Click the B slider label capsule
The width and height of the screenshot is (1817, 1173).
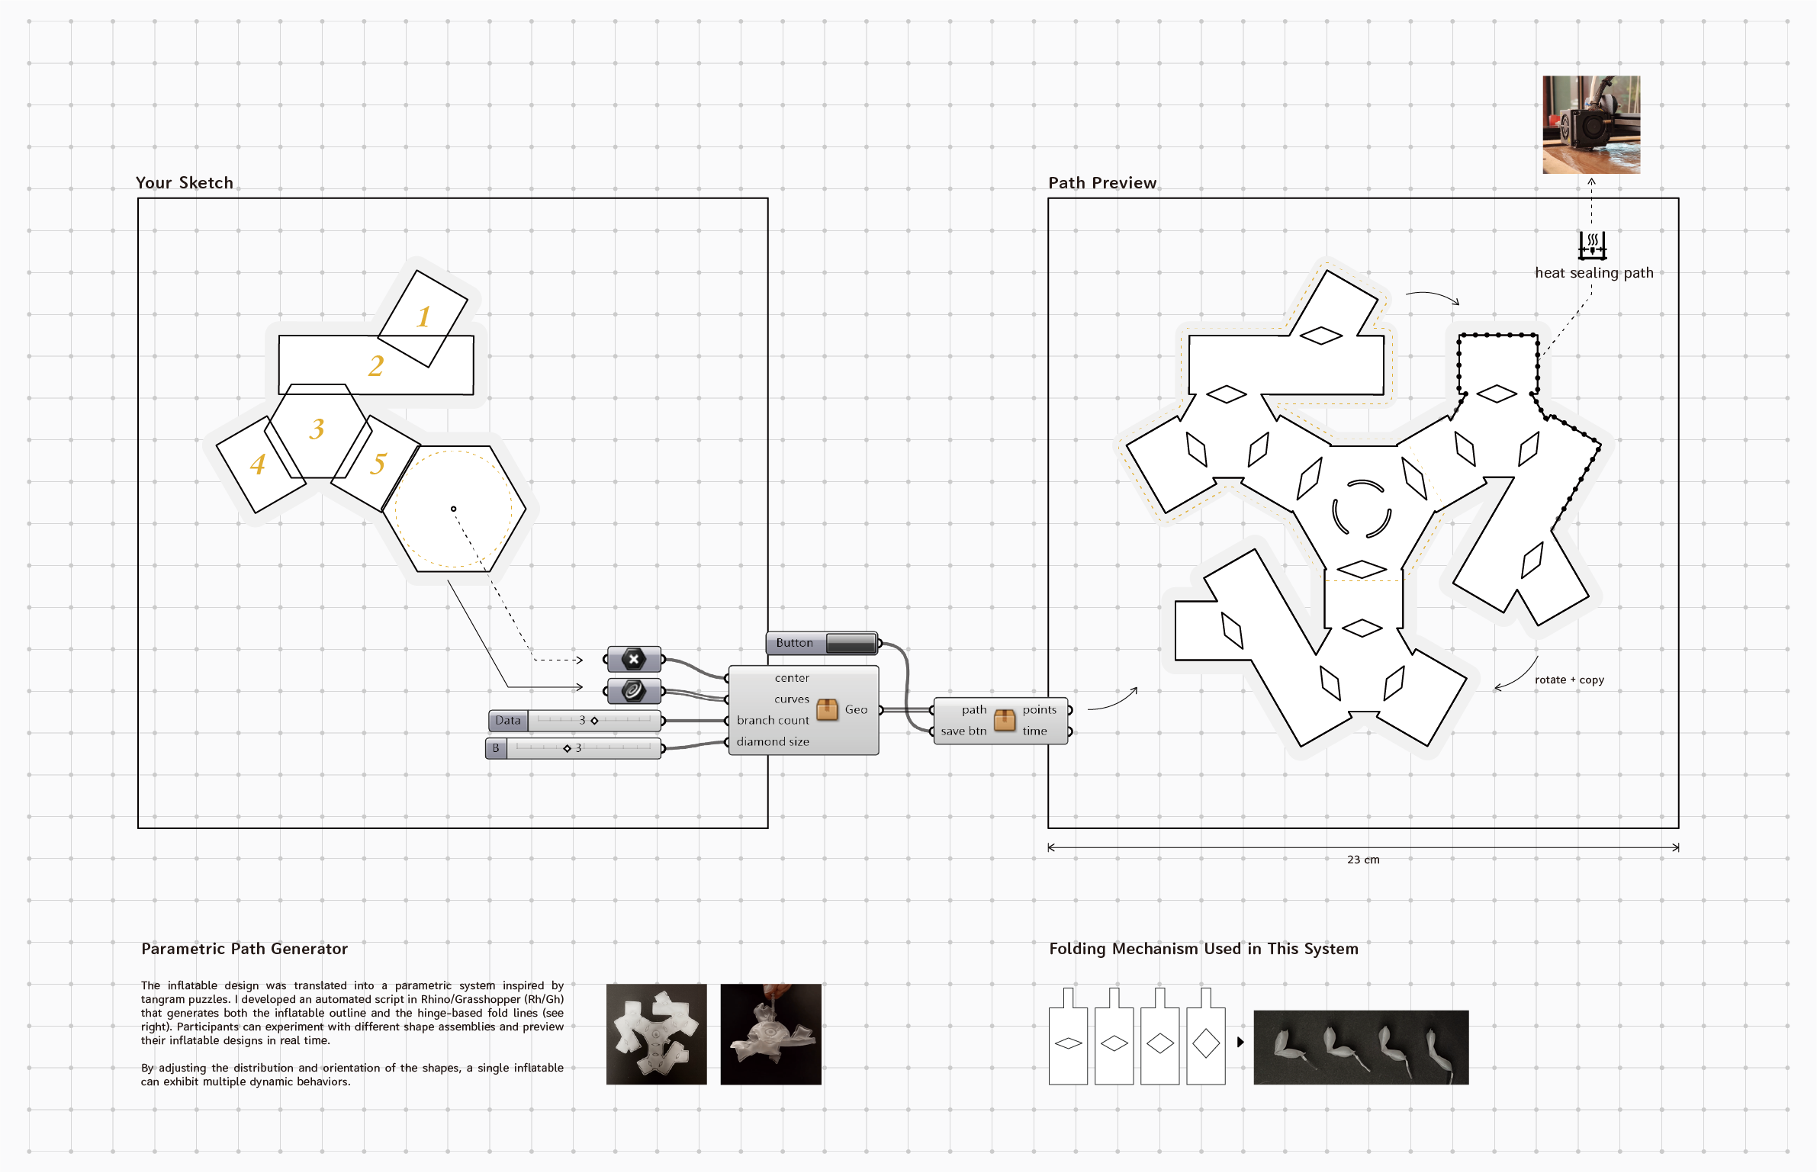[x=496, y=749]
